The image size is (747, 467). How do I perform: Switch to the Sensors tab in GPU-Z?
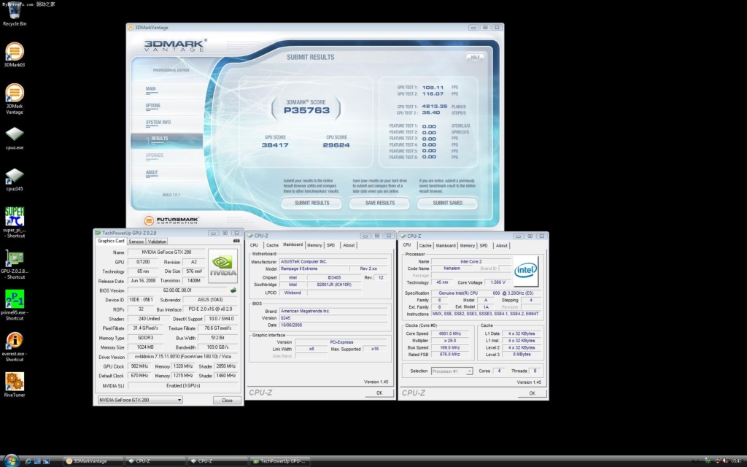click(x=136, y=242)
